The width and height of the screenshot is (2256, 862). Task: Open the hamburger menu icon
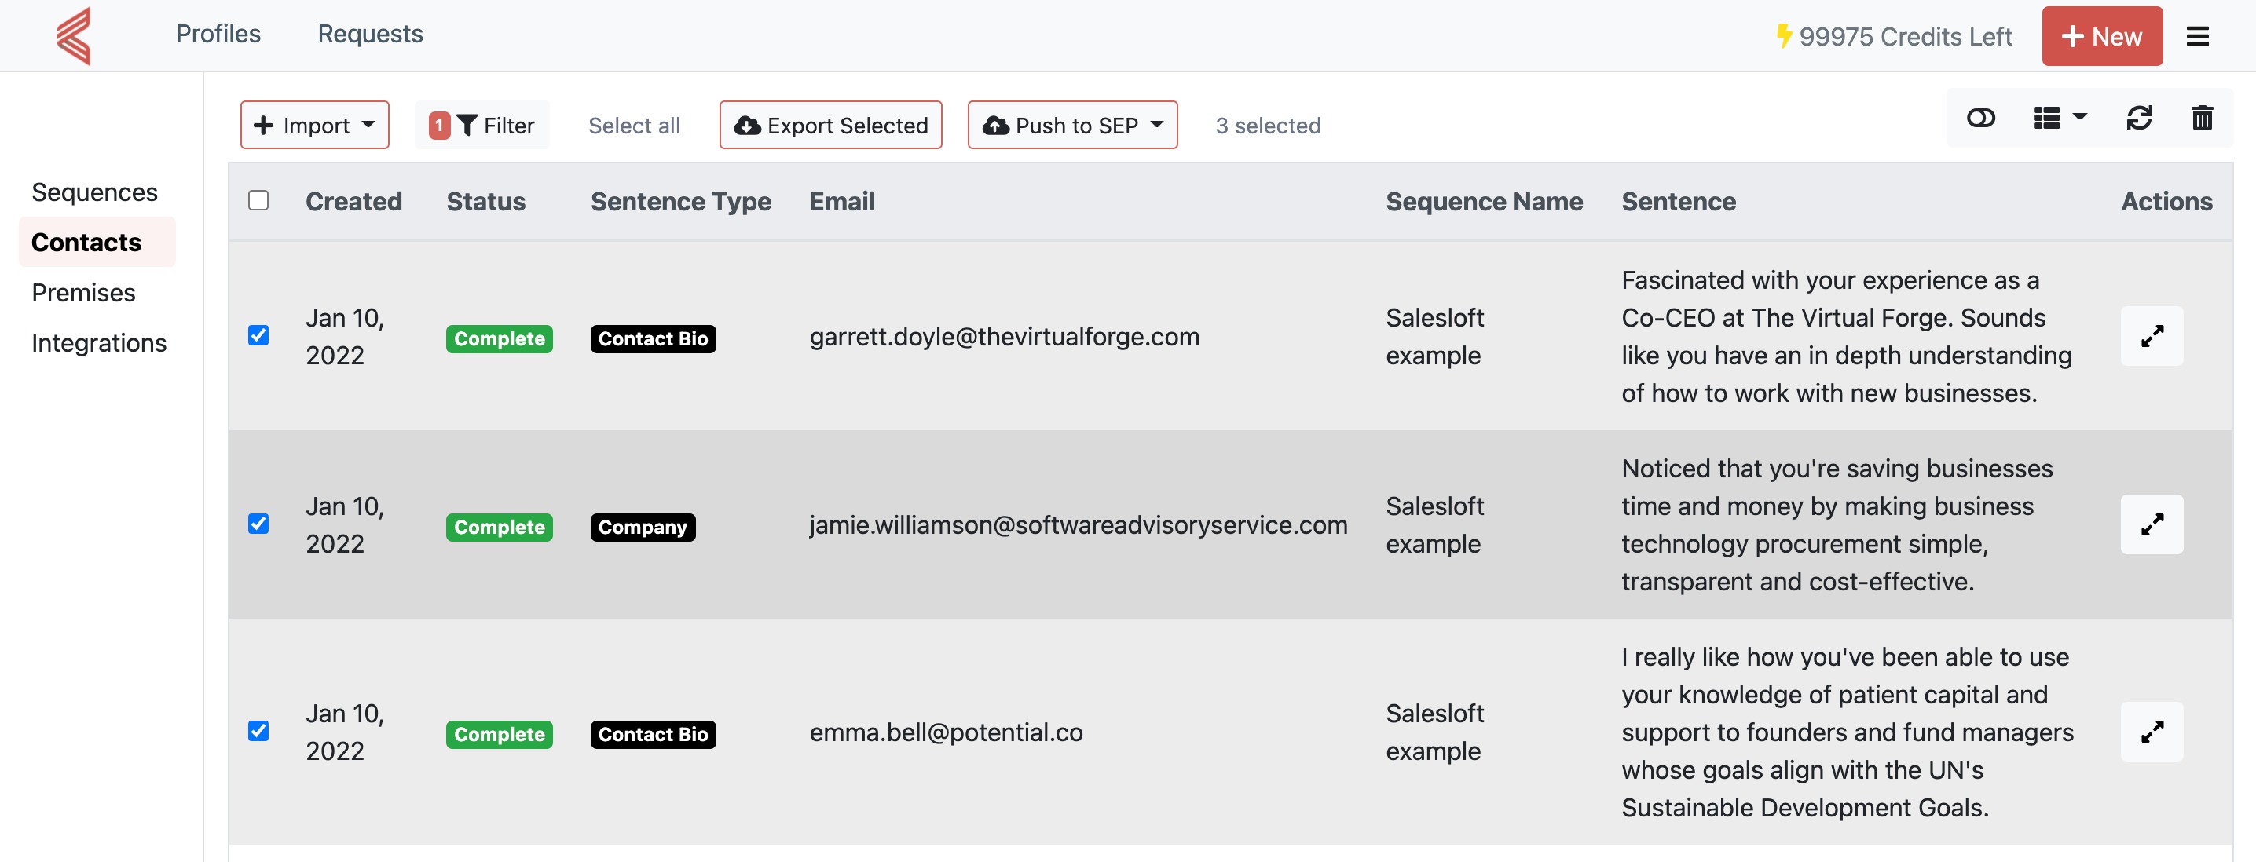click(x=2197, y=37)
